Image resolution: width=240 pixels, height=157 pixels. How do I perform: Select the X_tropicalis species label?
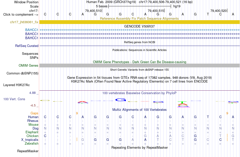coord(30,140)
